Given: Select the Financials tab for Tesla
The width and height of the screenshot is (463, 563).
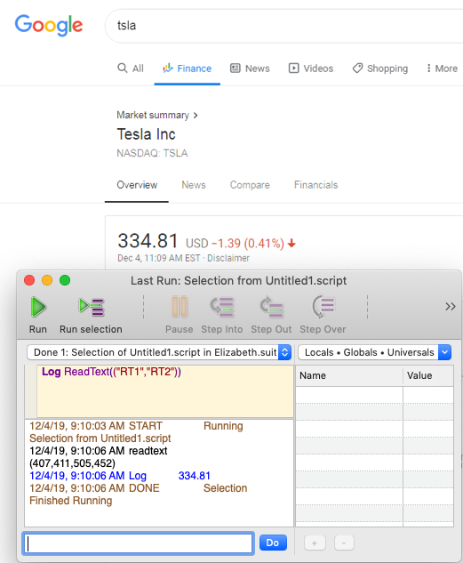Looking at the screenshot, I should (316, 185).
